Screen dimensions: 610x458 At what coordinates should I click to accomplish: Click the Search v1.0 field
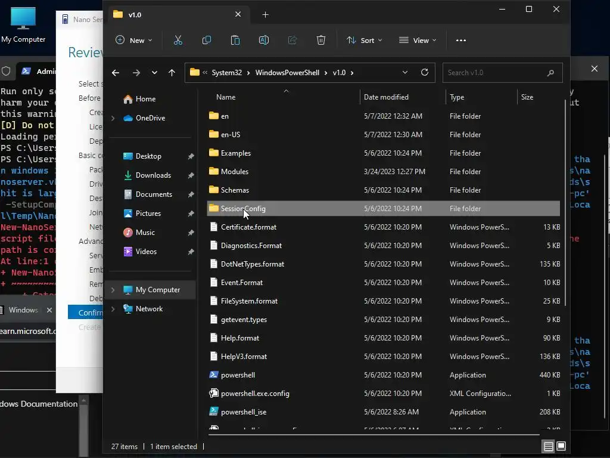tap(502, 73)
